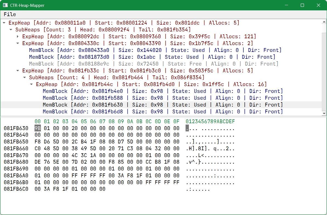Select ExpHeap row with Allocs 121
327x215 pixels.
(139, 37)
